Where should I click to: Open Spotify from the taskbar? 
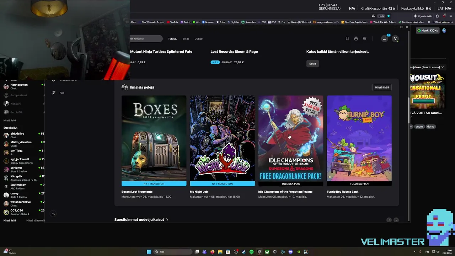251,252
